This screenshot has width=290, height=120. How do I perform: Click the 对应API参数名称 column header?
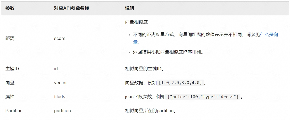pos(71,8)
